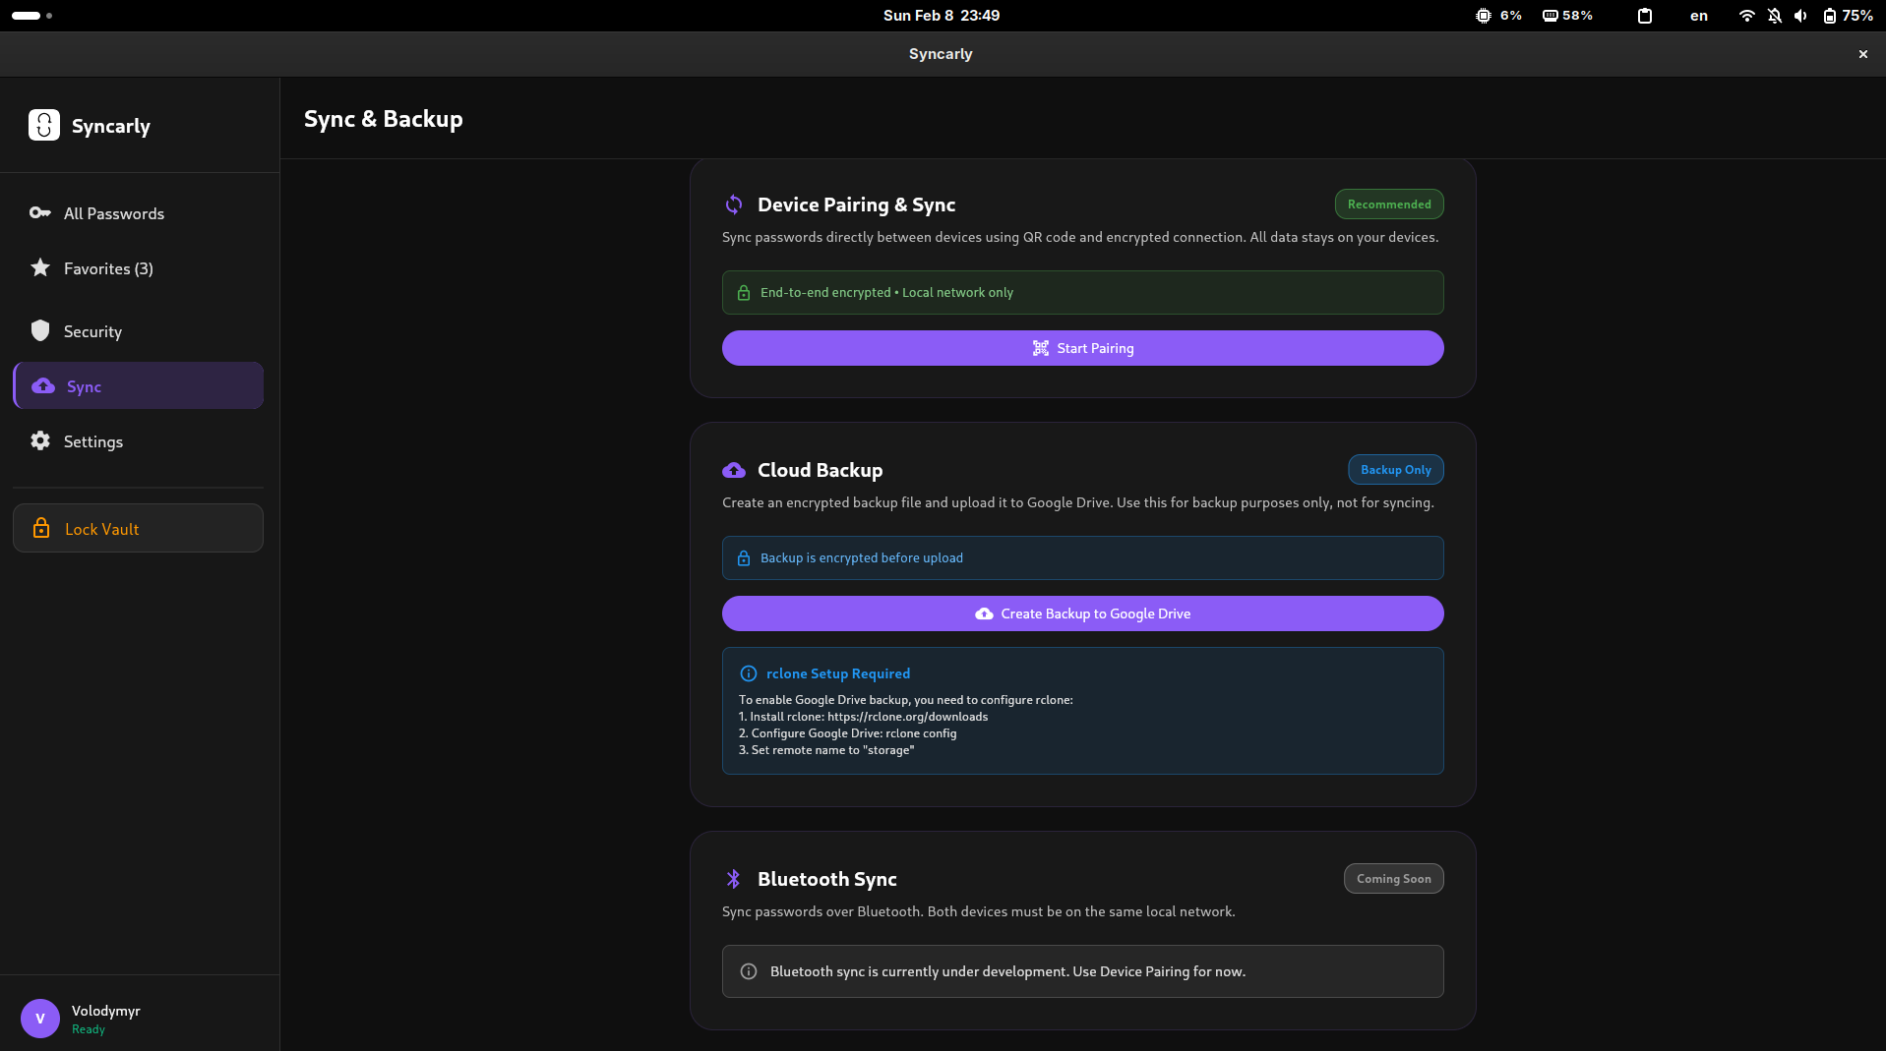Click the Bluetooth Sync icon
The image size is (1886, 1051).
732,879
